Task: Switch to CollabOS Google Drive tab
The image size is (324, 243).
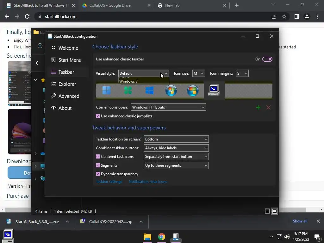Action: (116, 5)
